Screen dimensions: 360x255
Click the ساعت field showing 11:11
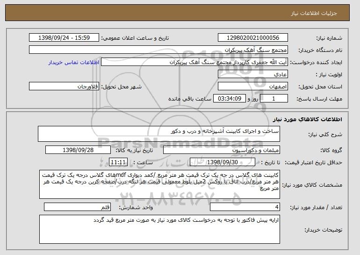tap(118, 162)
